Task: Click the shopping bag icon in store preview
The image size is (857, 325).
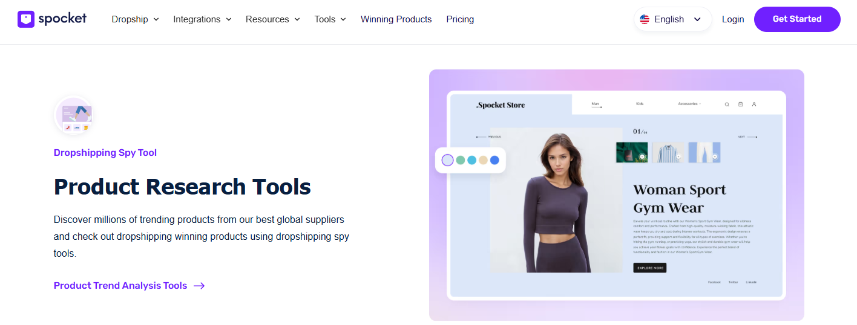Action: point(740,105)
